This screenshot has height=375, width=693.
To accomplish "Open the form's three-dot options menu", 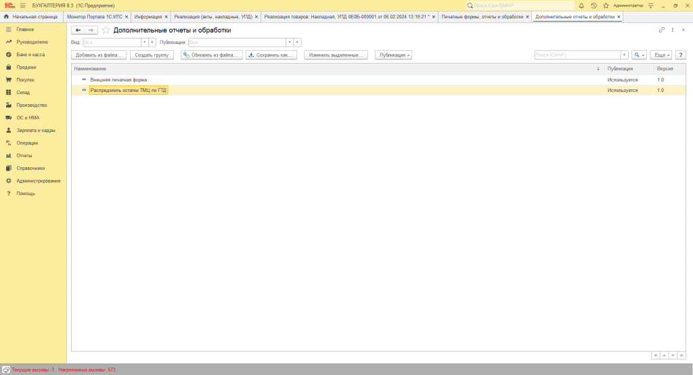I will pos(673,30).
